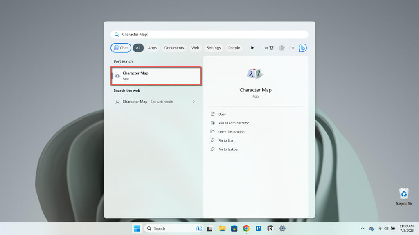Screen dimensions: 419x235
Task: Open File Explorer from the taskbar
Action: [x=222, y=228]
